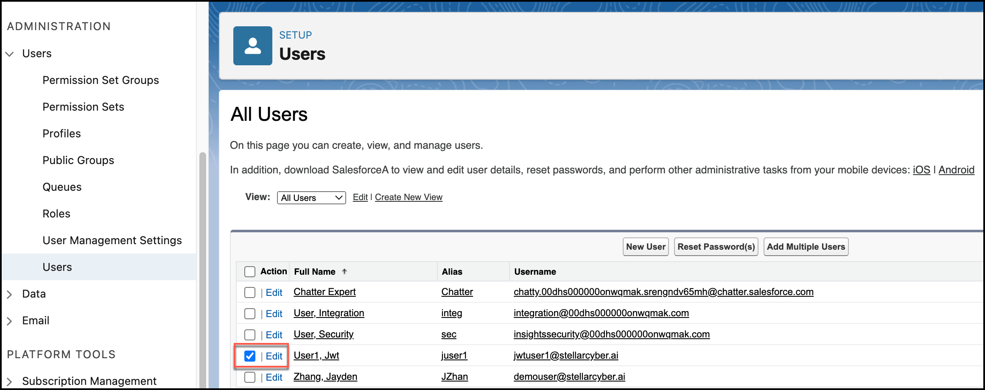Open the All Users view dropdown
This screenshot has width=985, height=390.
(x=311, y=198)
